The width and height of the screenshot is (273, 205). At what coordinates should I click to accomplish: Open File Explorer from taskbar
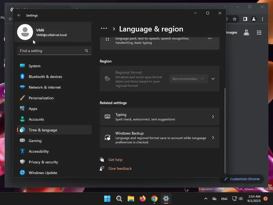[x=131, y=199]
